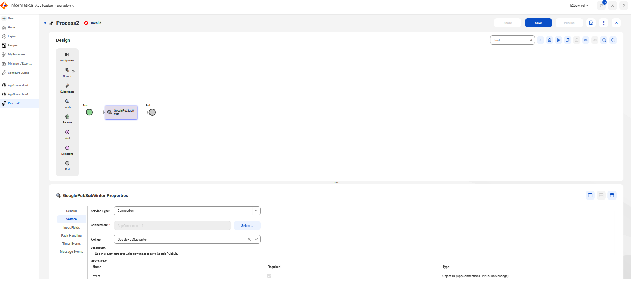632x283 pixels.
Task: Click the panel splitter ellipsis handle
Action: click(x=337, y=183)
